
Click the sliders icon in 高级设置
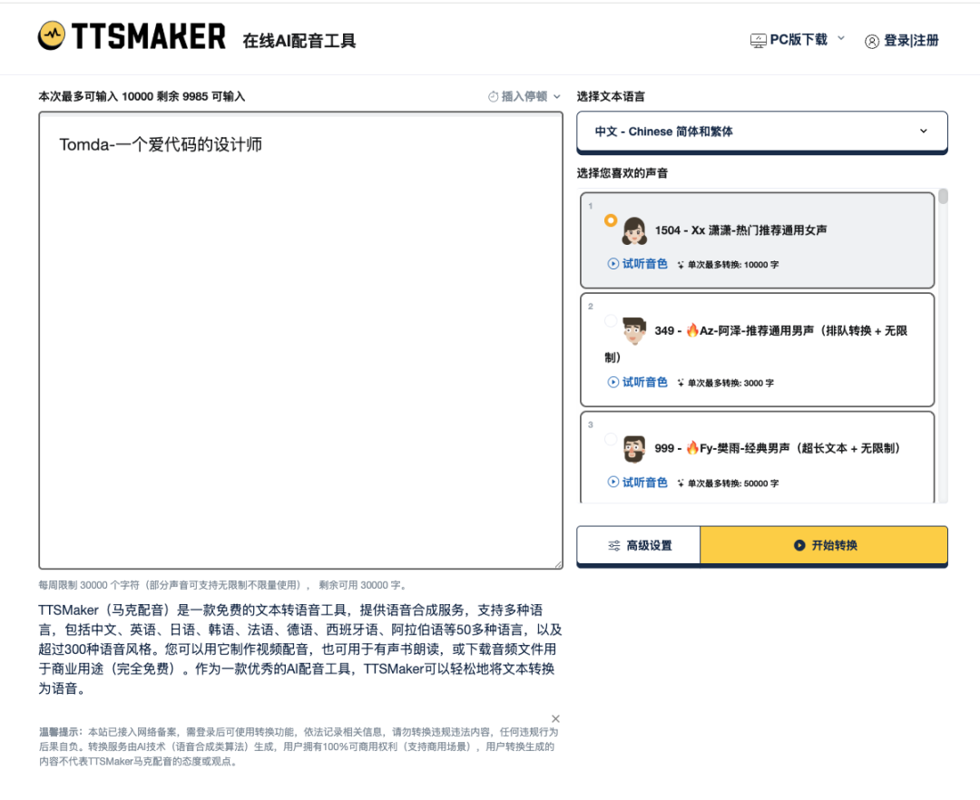click(614, 546)
